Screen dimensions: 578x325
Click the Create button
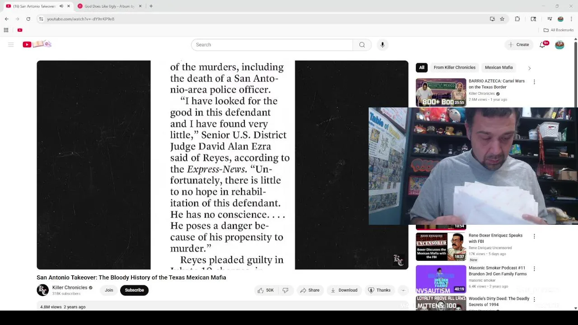tap(518, 45)
